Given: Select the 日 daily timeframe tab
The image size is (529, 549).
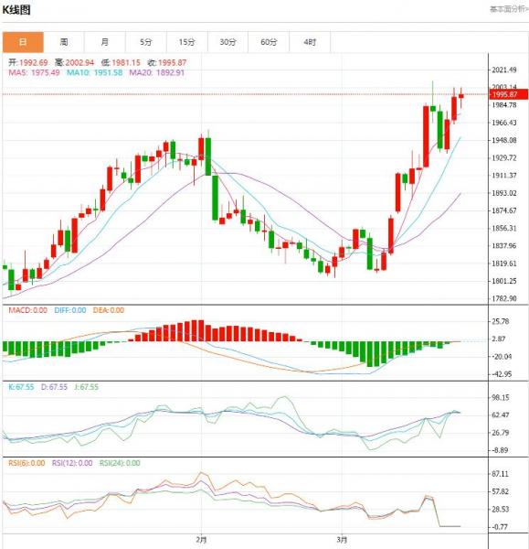Looking at the screenshot, I should pos(23,42).
